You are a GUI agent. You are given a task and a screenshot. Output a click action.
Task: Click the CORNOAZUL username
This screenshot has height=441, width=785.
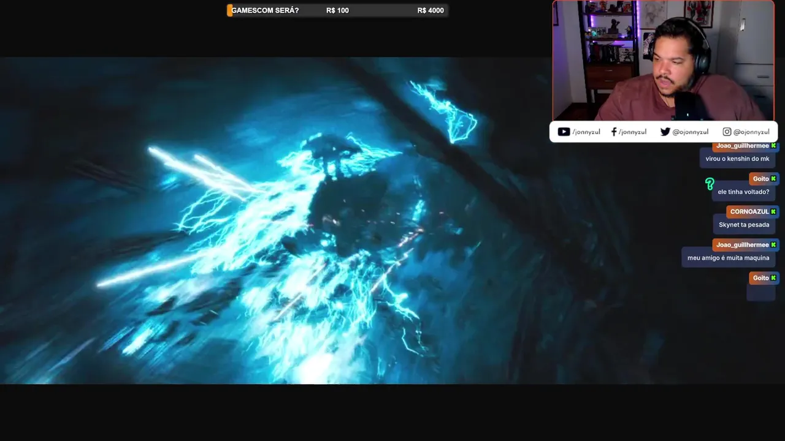pos(749,212)
